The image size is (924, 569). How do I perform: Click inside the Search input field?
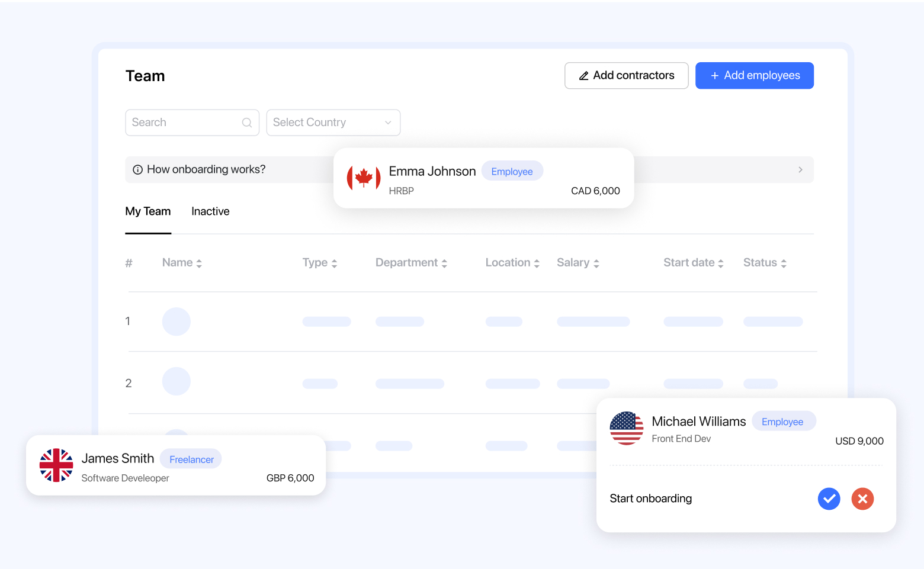point(184,123)
